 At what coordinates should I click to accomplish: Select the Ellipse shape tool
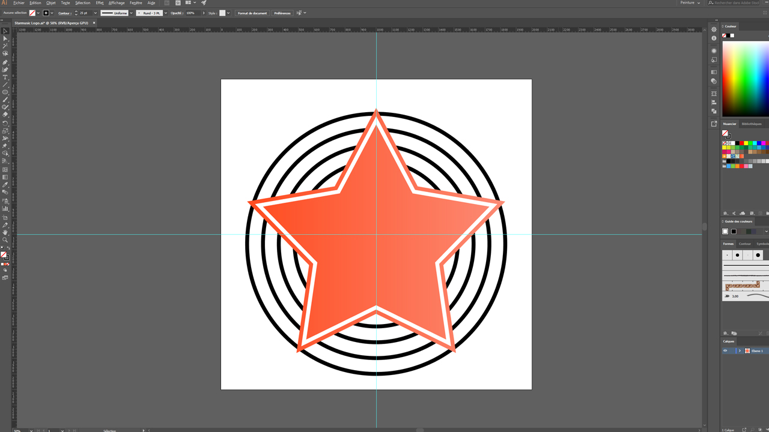tap(5, 92)
